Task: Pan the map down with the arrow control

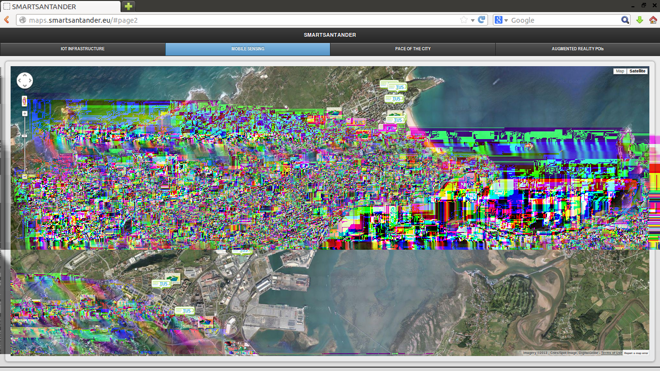Action: pyautogui.click(x=25, y=86)
